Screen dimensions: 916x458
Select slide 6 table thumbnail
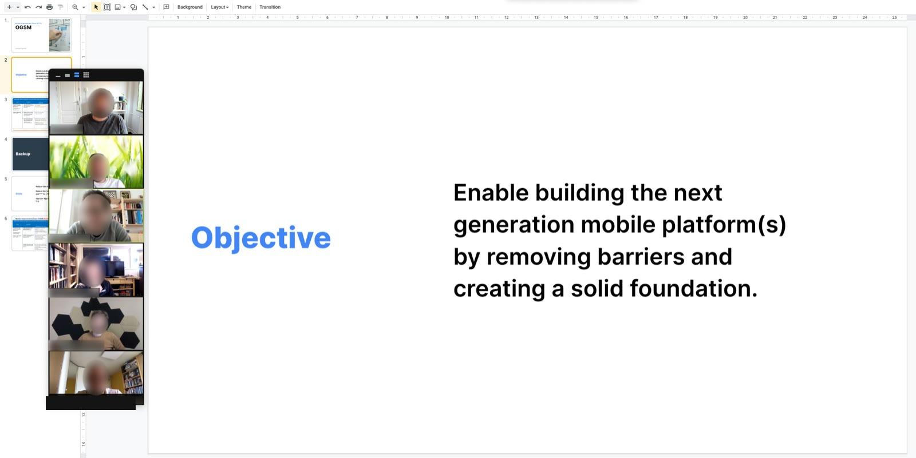(x=30, y=233)
